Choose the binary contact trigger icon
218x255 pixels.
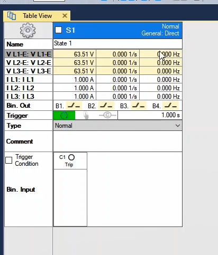pyautogui.click(x=107, y=115)
